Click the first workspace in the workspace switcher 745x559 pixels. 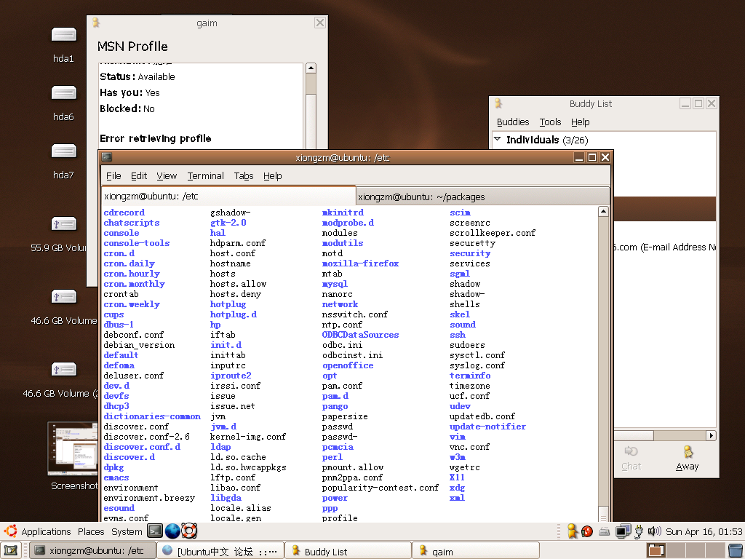pyautogui.click(x=656, y=550)
